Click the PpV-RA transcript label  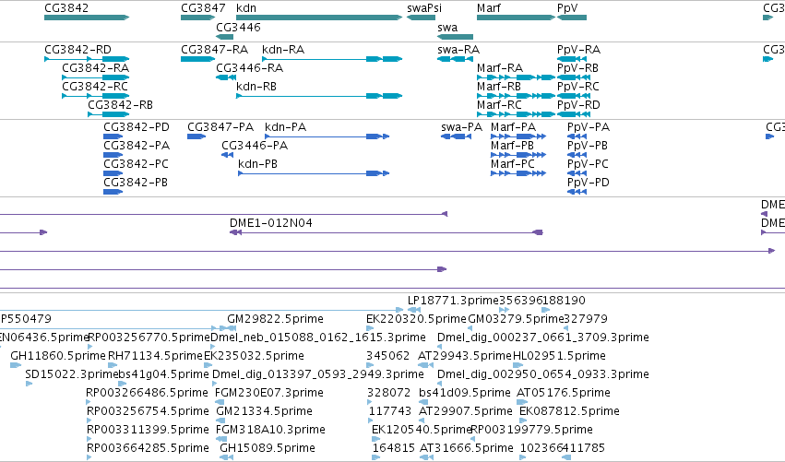(578, 50)
